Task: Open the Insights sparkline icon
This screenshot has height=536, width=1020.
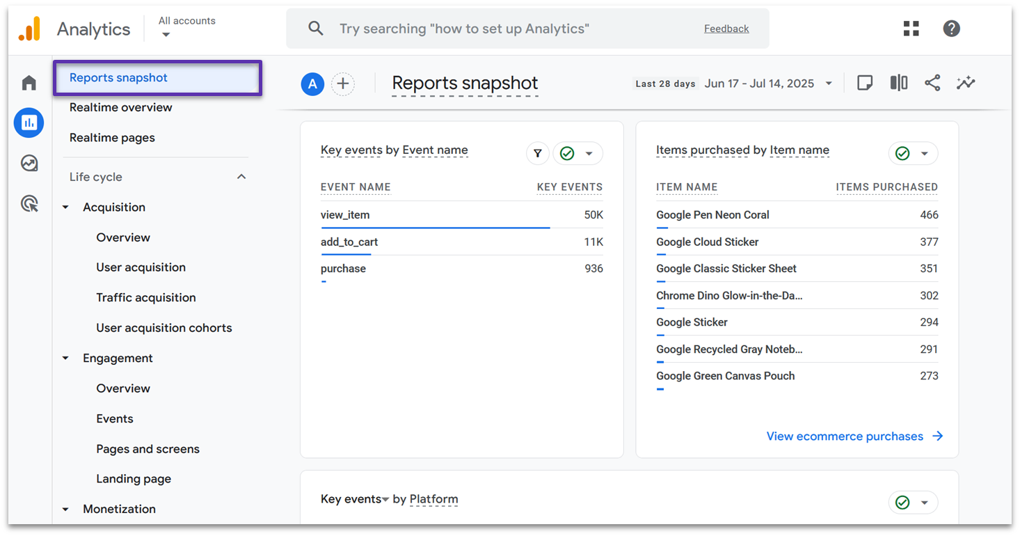Action: 966,83
